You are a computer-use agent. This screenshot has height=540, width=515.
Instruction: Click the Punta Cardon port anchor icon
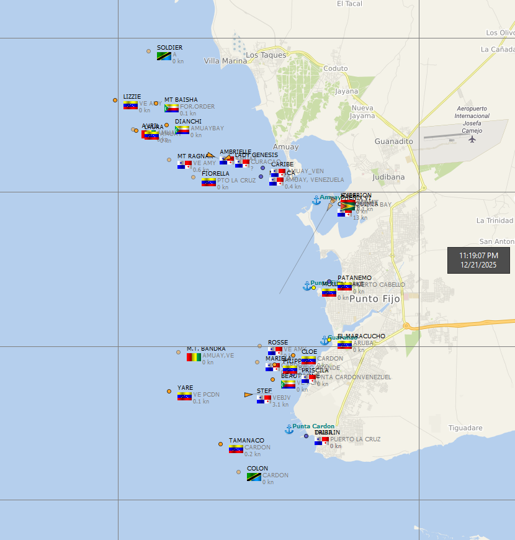click(x=289, y=429)
